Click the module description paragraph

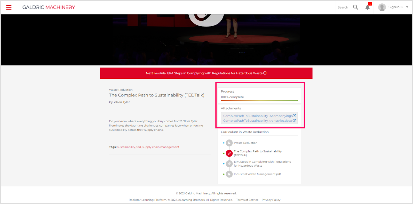(x=156, y=126)
